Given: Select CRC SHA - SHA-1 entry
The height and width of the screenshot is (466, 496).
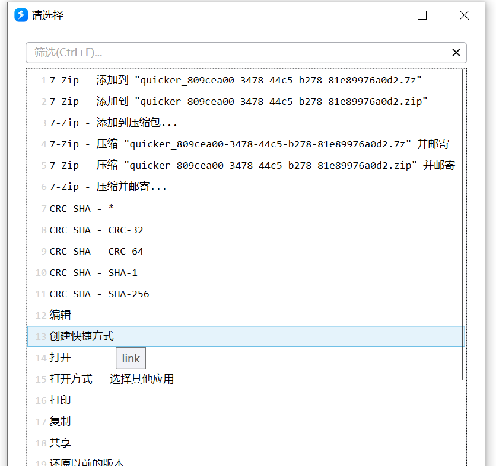Looking at the screenshot, I should pos(246,272).
